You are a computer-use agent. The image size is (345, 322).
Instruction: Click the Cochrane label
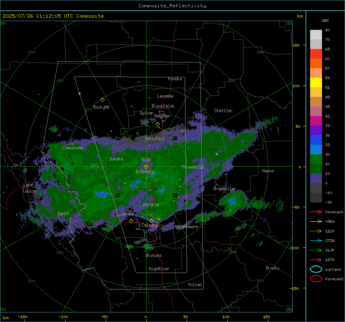[125, 214]
